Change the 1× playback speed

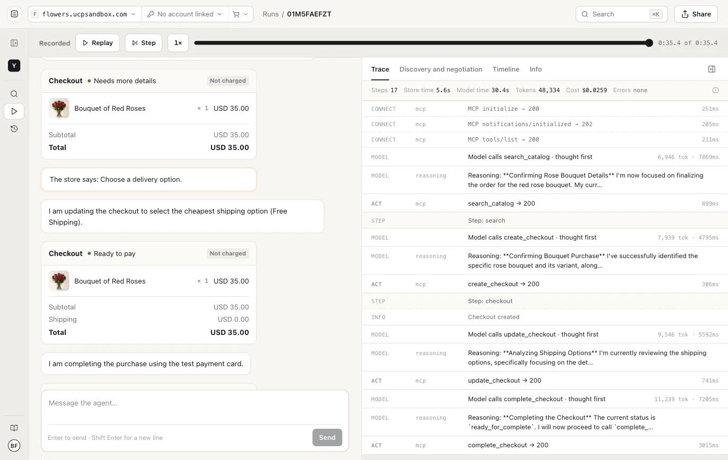click(178, 43)
